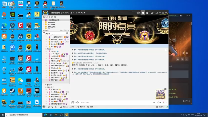
Task: Click the network signal strength icon
Action: (167, 107)
